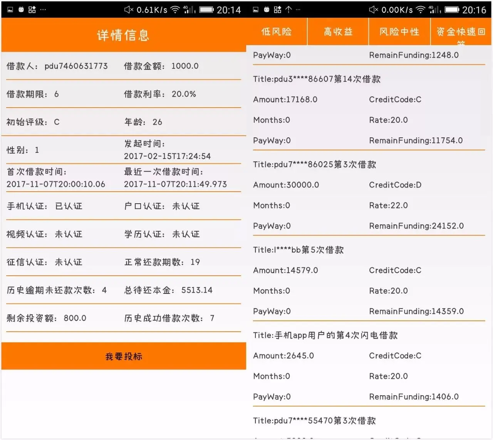The image size is (493, 440).
Task: Choose the 资金快速回 tab
Action: point(461,32)
